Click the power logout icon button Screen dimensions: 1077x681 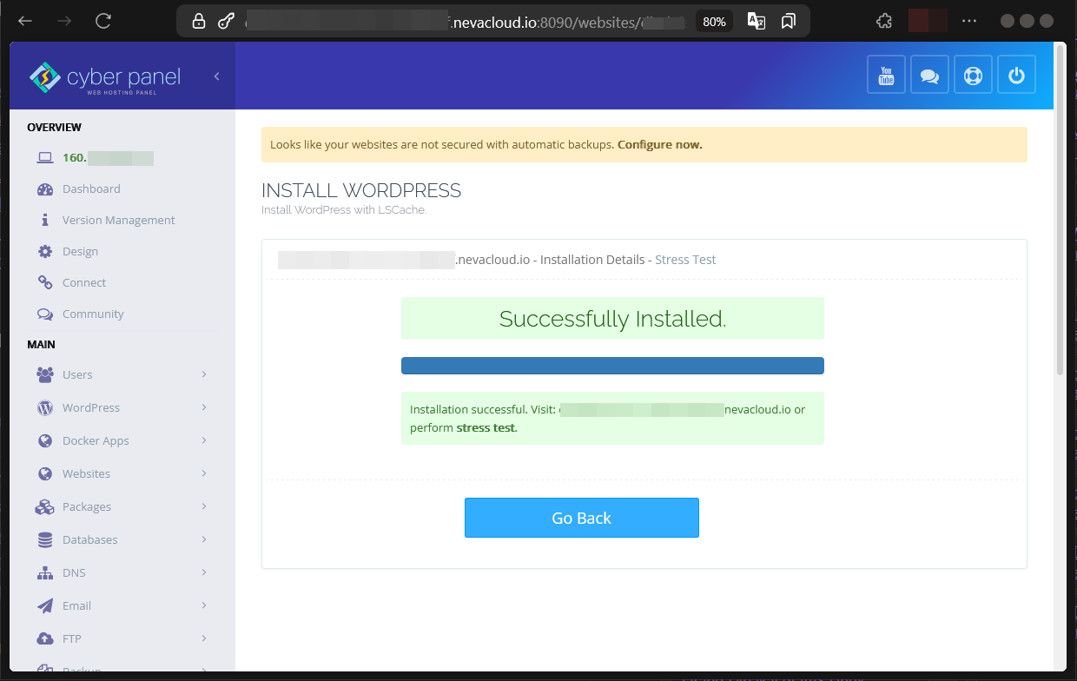[1016, 75]
